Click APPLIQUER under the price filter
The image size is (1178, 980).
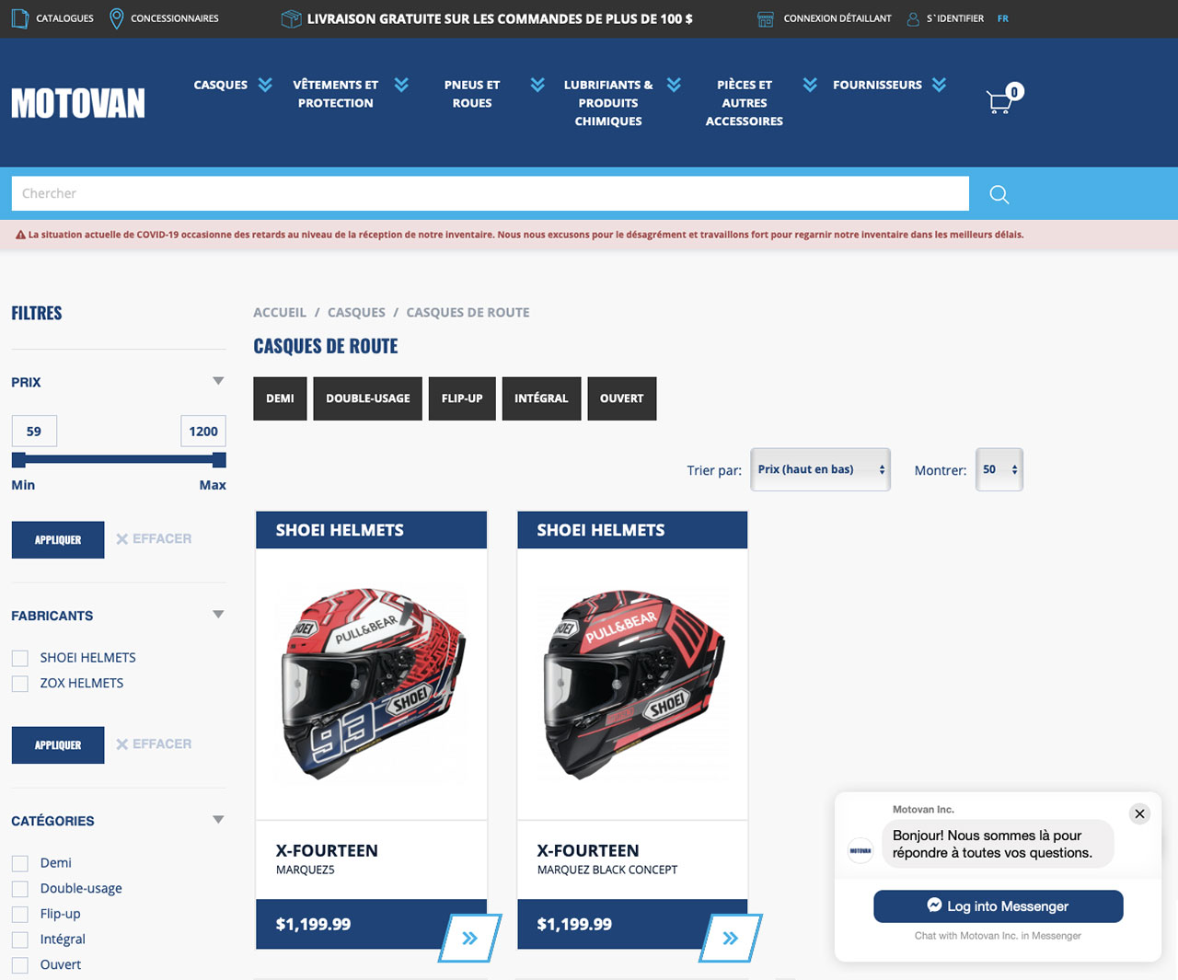click(57, 539)
